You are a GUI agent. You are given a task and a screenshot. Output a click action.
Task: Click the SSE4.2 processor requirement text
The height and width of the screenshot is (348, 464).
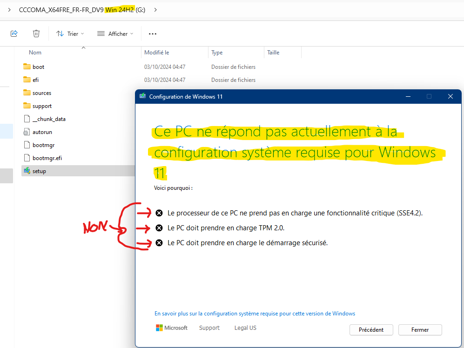[x=295, y=213]
